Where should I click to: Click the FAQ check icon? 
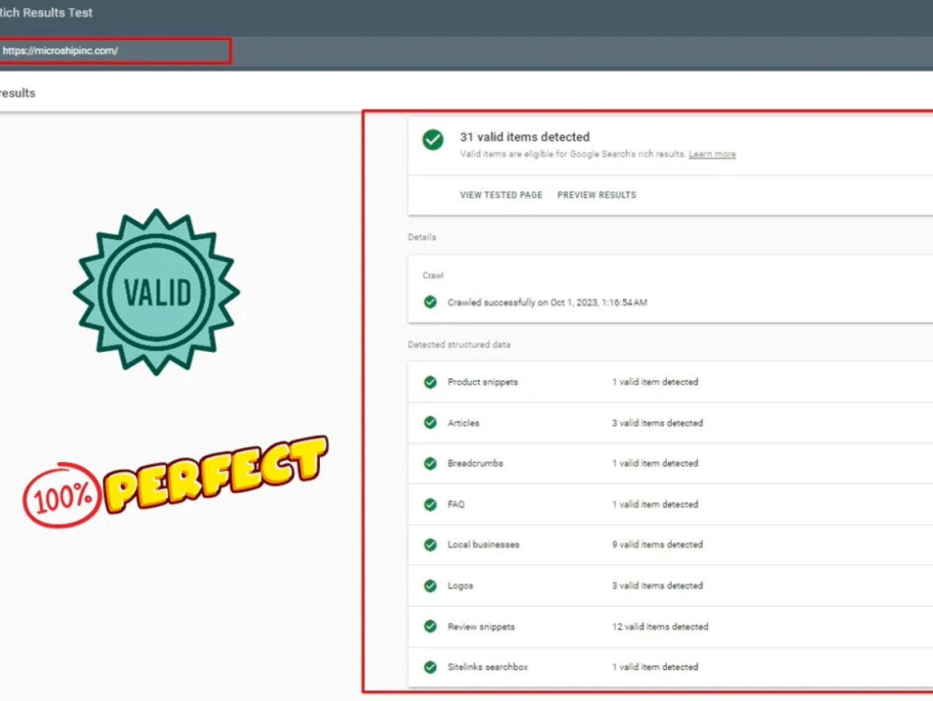coord(430,505)
